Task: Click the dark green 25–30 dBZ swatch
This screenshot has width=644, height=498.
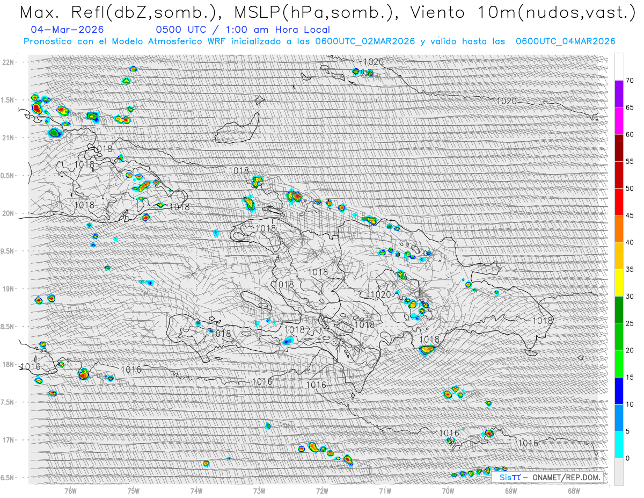Action: 619,309
